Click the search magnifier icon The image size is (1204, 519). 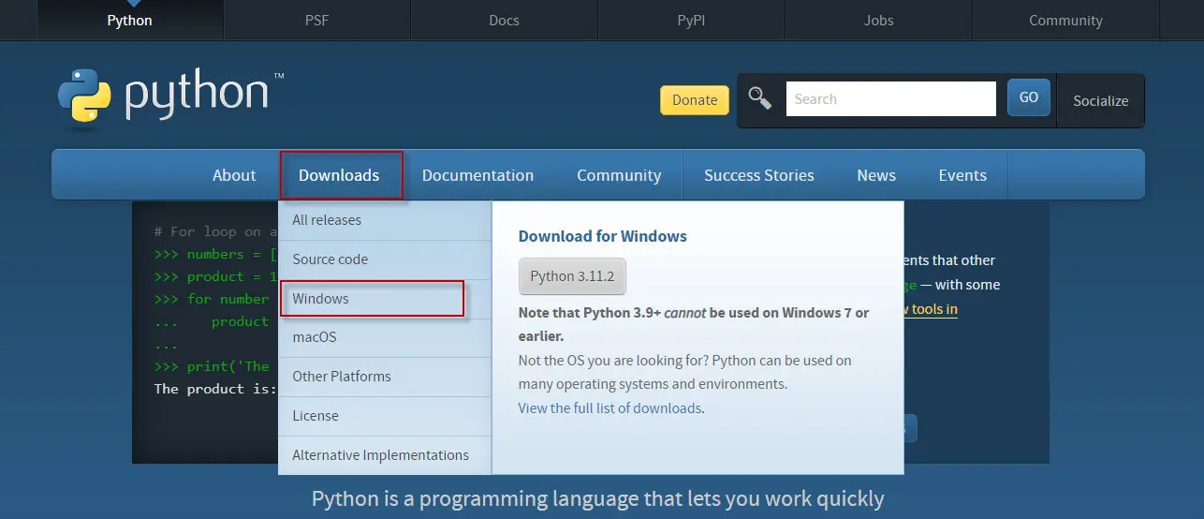coord(760,99)
